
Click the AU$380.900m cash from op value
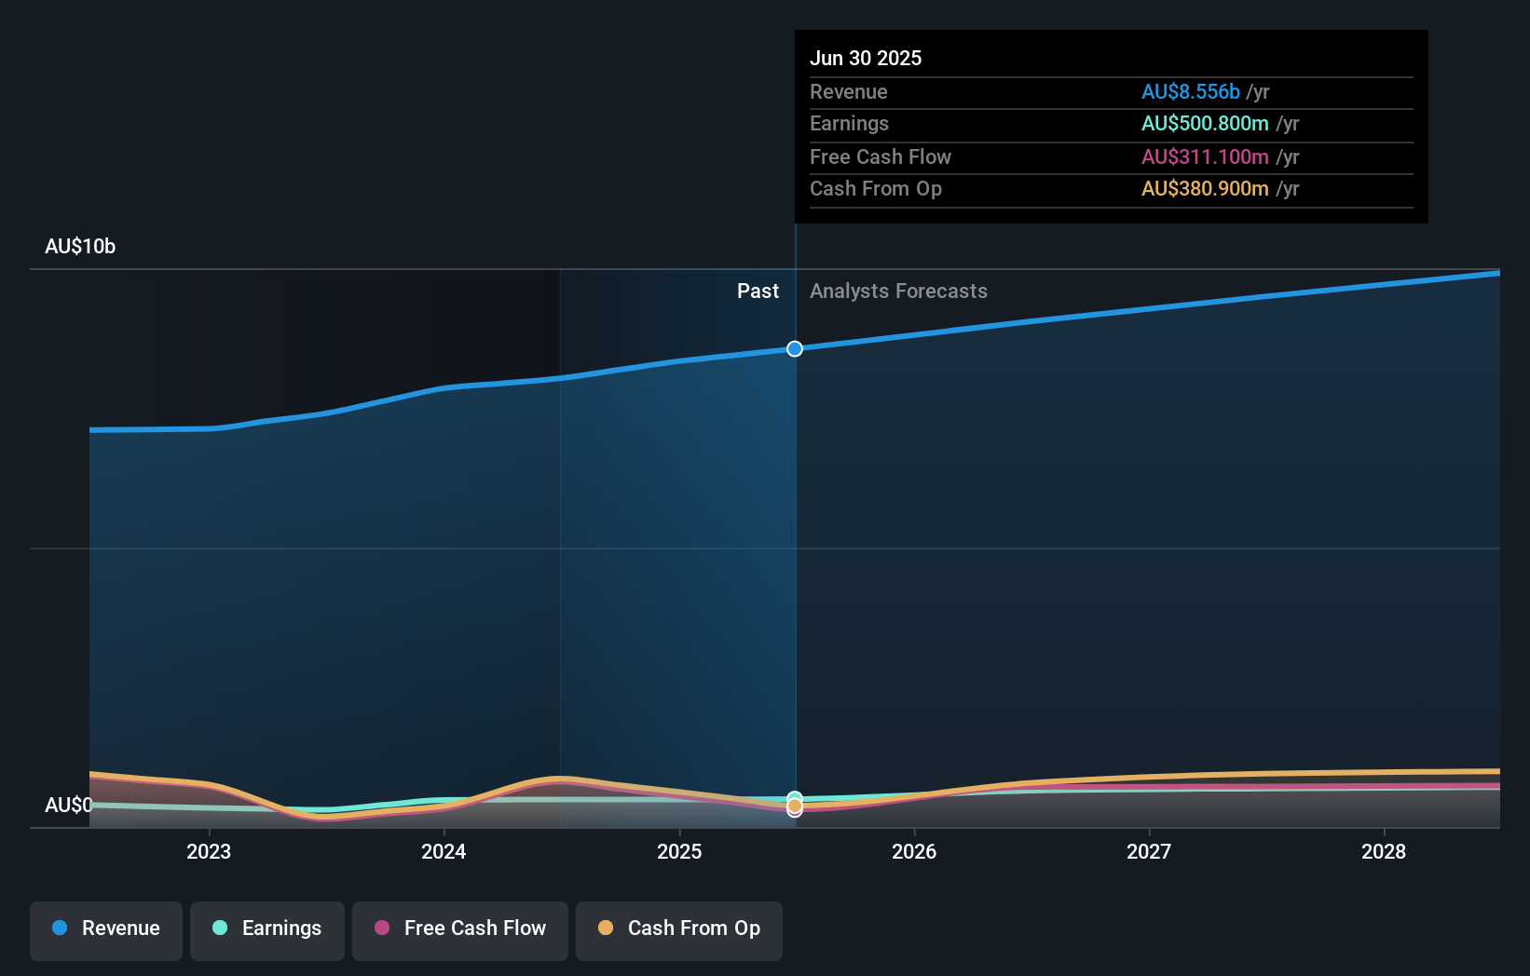click(x=1205, y=188)
